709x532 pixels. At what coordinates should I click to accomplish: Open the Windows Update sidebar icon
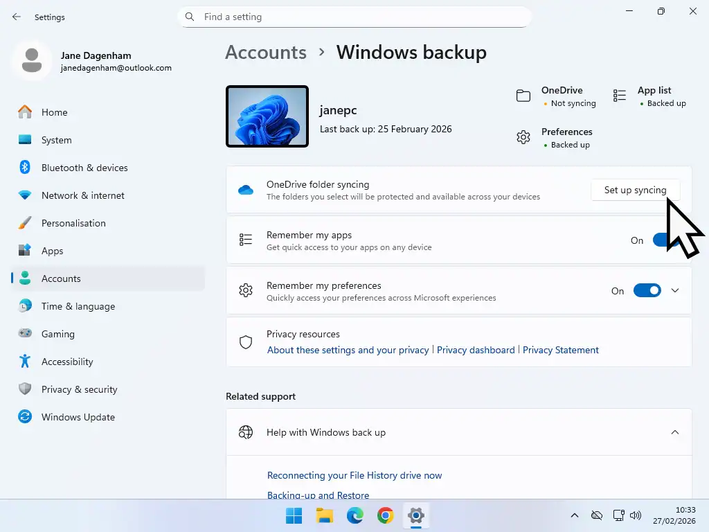coord(25,417)
